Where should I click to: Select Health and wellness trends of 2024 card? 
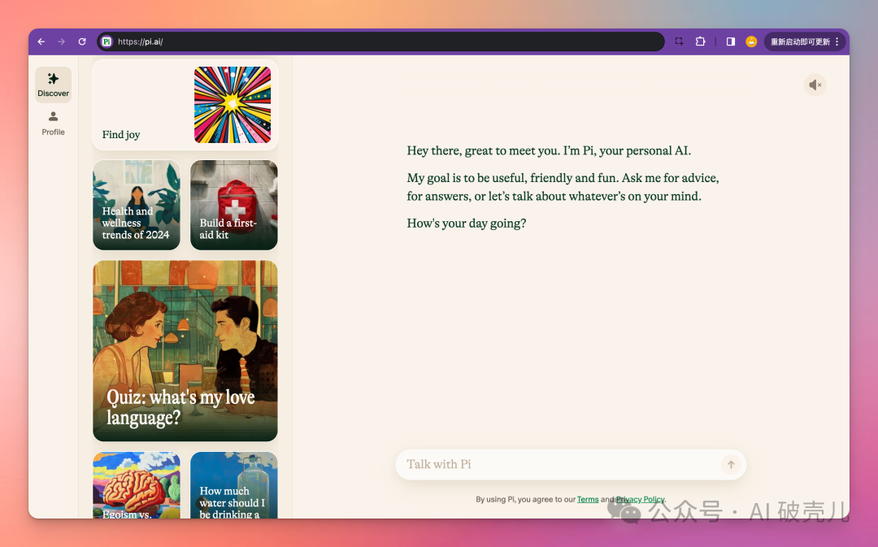[x=137, y=205]
